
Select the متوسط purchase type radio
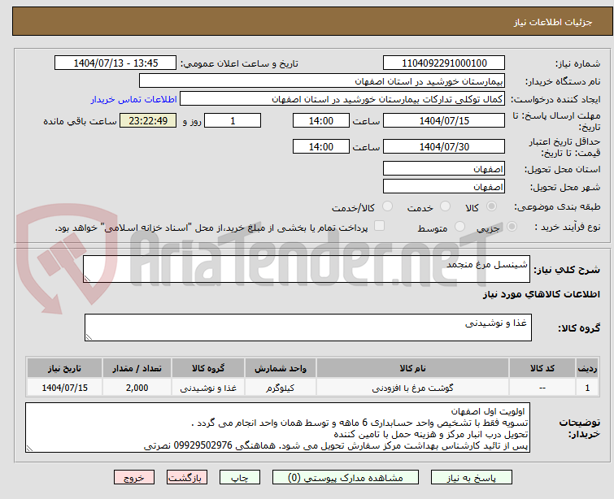[459, 226]
